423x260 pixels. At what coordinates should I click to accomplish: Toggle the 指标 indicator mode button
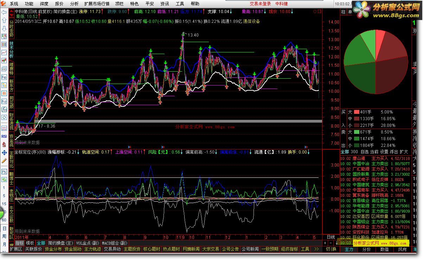tap(20, 243)
